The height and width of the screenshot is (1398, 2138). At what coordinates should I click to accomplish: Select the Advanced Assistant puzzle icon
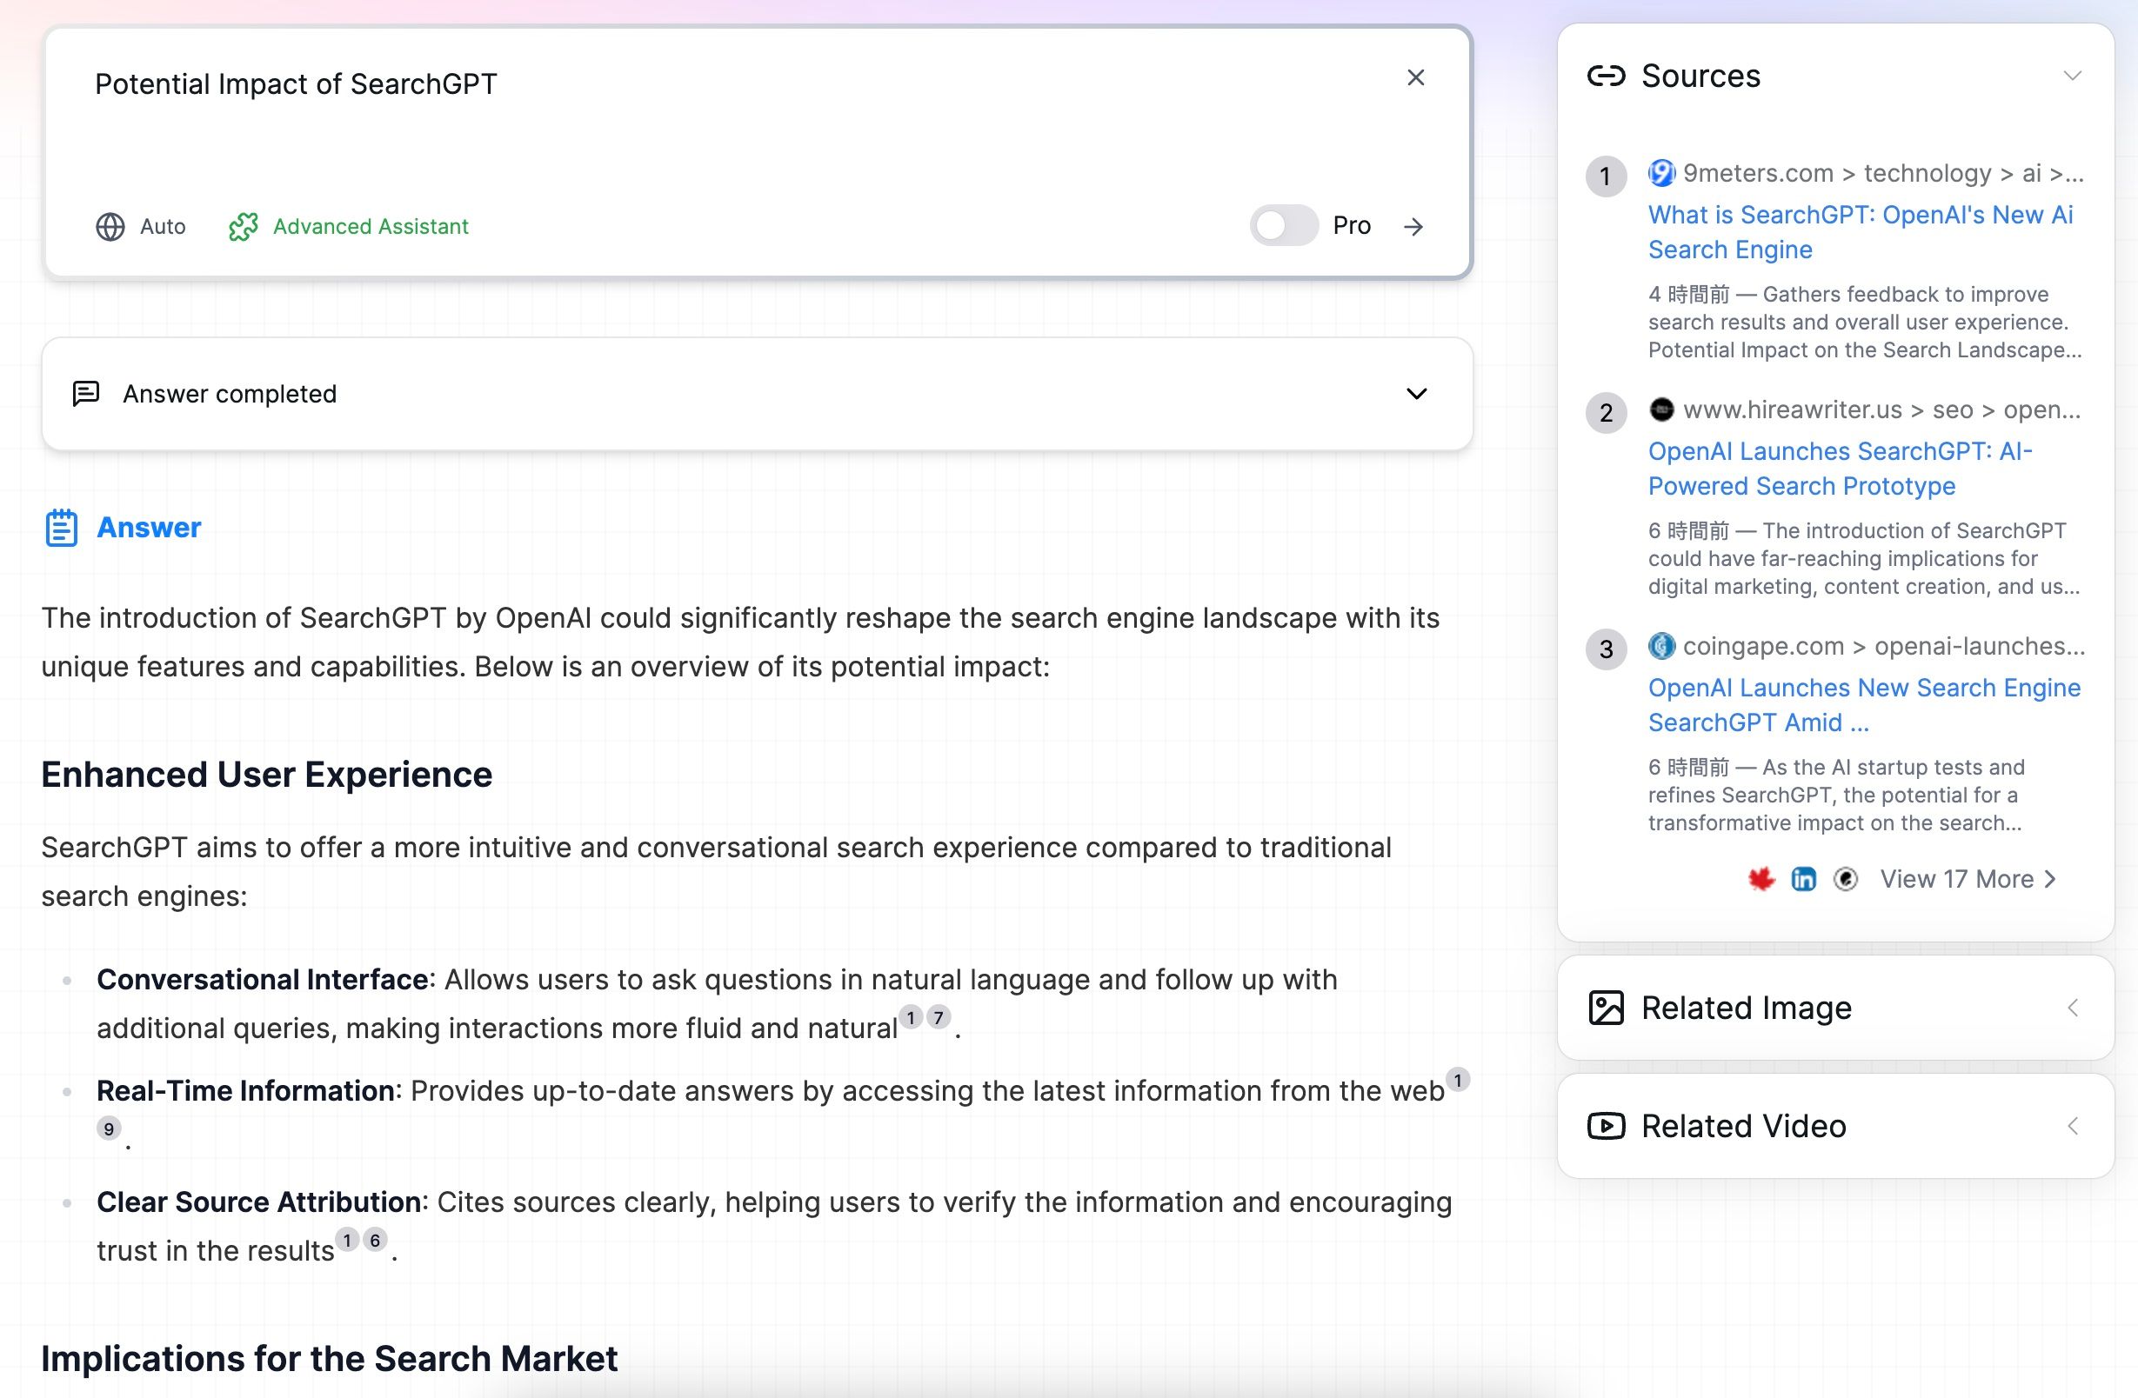click(244, 226)
